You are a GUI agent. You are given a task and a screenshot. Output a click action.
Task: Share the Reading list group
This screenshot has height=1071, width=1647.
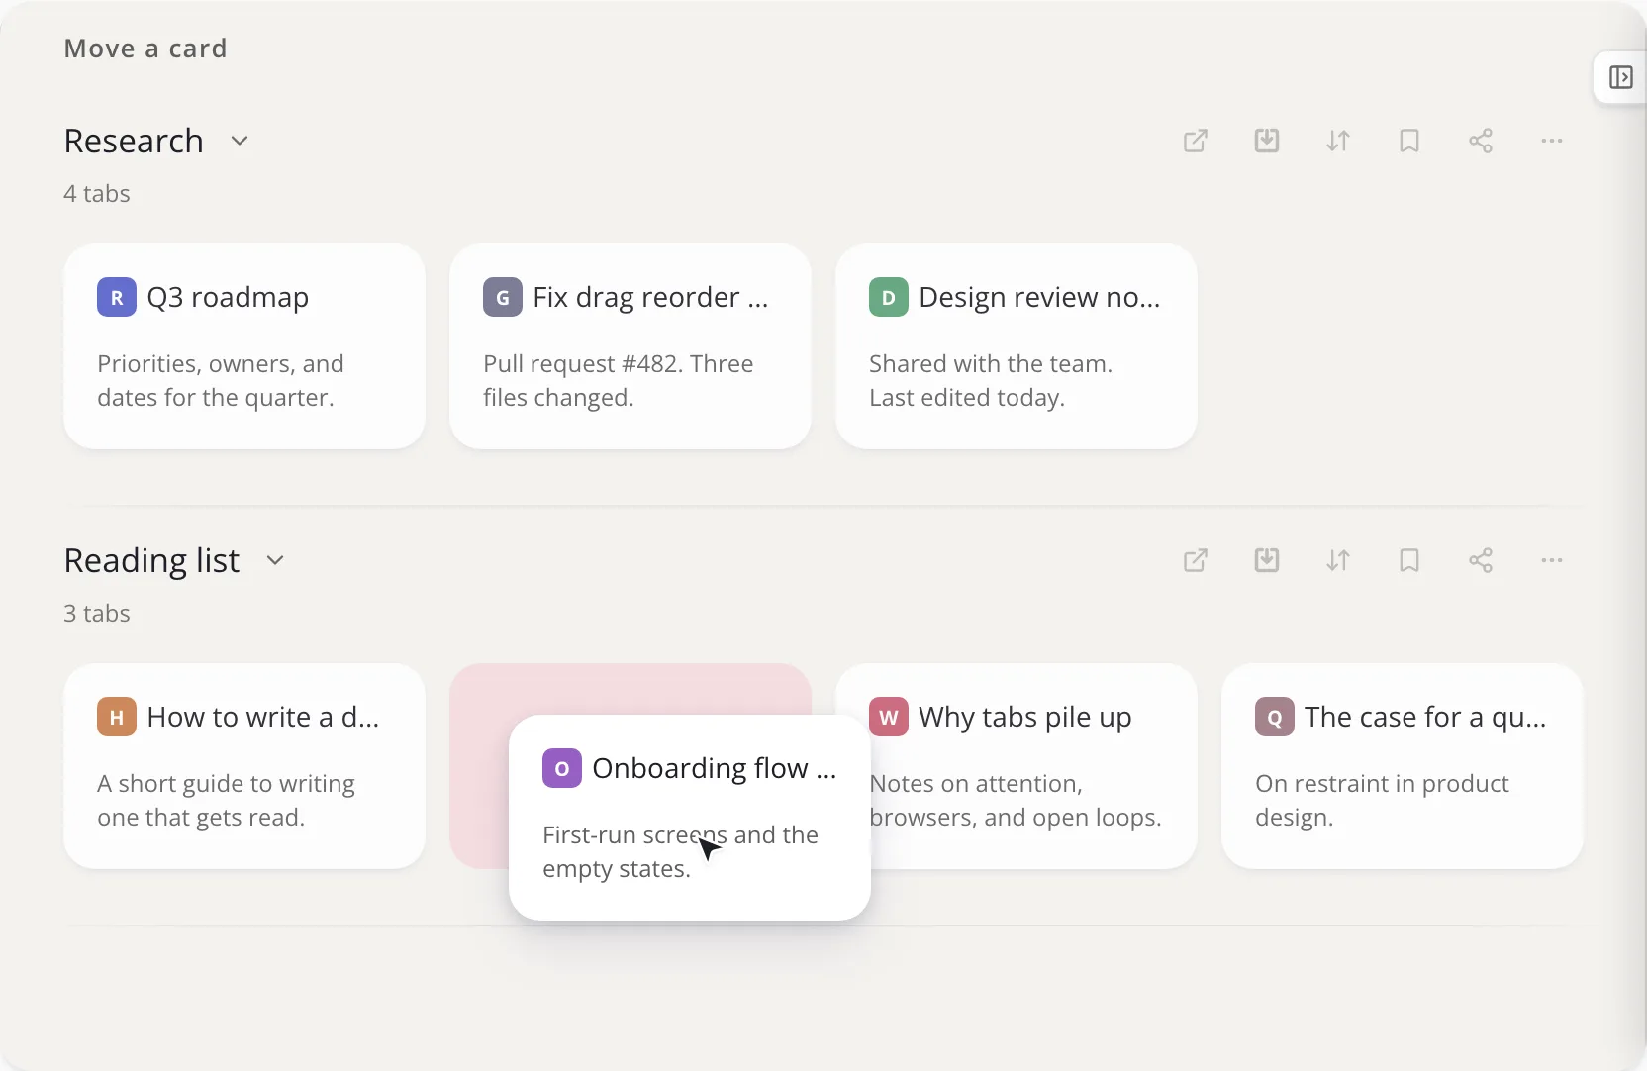click(1481, 560)
